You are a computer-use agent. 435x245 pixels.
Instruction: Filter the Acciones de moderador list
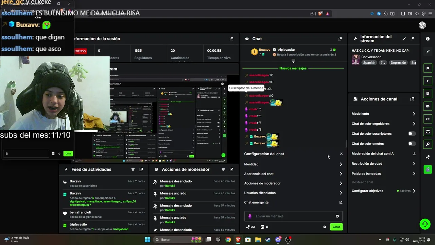point(223,169)
